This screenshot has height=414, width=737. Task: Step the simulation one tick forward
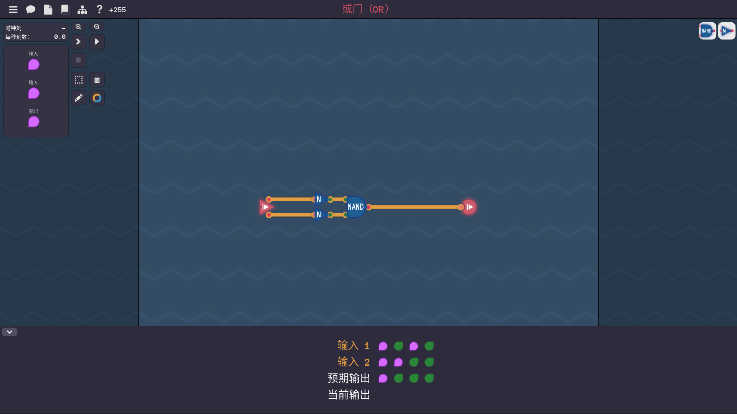[x=78, y=41]
